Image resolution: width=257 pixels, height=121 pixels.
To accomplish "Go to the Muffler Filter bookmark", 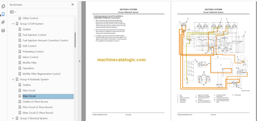I will 30,63.
